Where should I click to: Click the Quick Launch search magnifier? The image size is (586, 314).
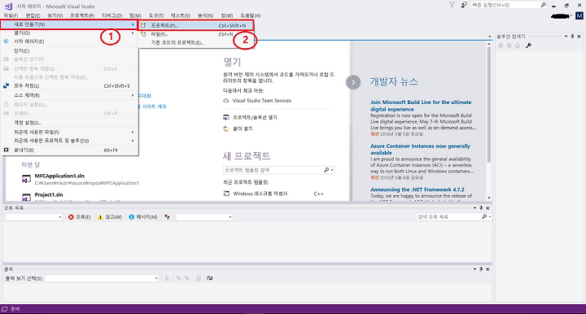(544, 5)
